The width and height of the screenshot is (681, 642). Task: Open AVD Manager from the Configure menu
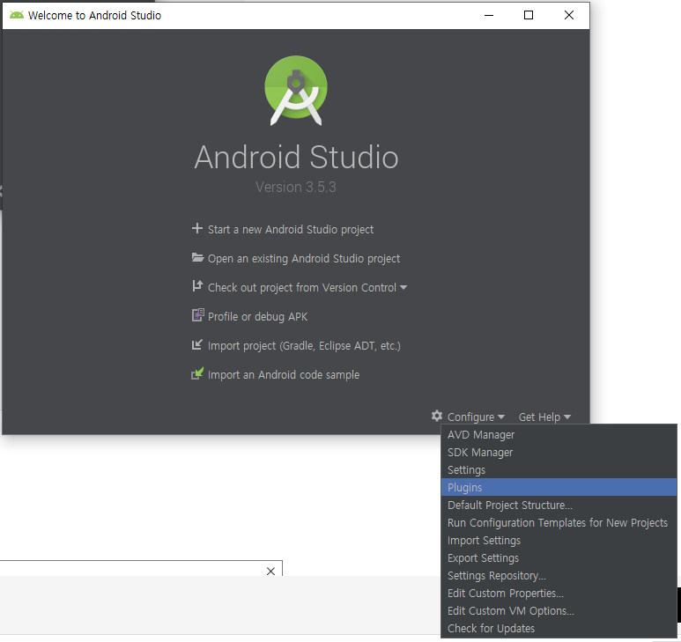(x=559, y=434)
